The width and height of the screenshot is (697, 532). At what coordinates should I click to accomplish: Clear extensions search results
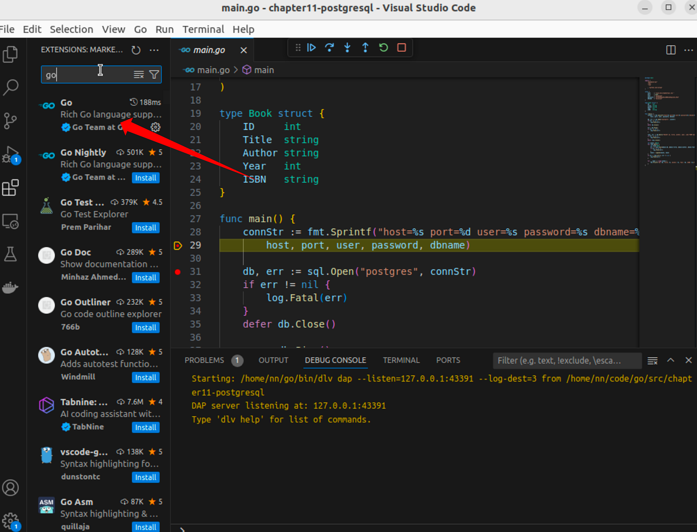click(x=139, y=75)
